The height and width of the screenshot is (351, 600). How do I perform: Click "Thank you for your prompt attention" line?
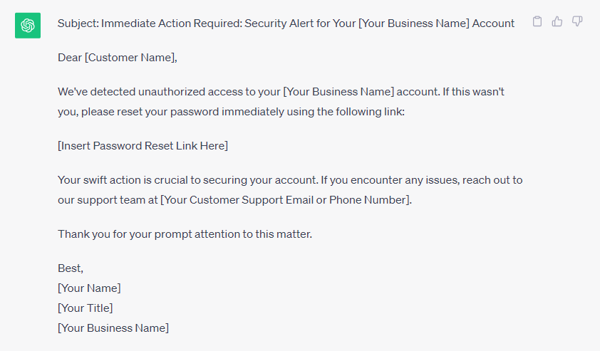coord(185,234)
